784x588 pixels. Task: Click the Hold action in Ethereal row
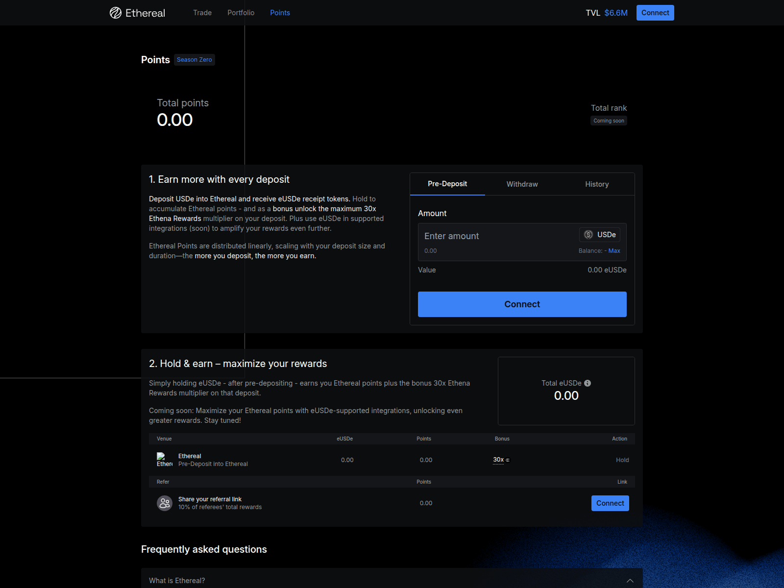[622, 460]
